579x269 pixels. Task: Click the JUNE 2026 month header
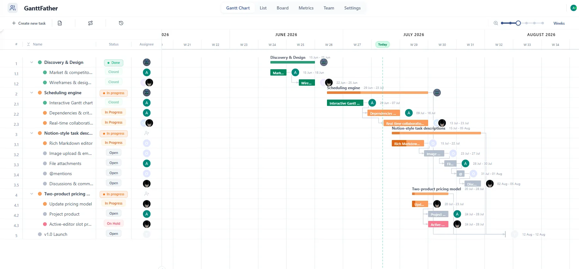pos(286,34)
